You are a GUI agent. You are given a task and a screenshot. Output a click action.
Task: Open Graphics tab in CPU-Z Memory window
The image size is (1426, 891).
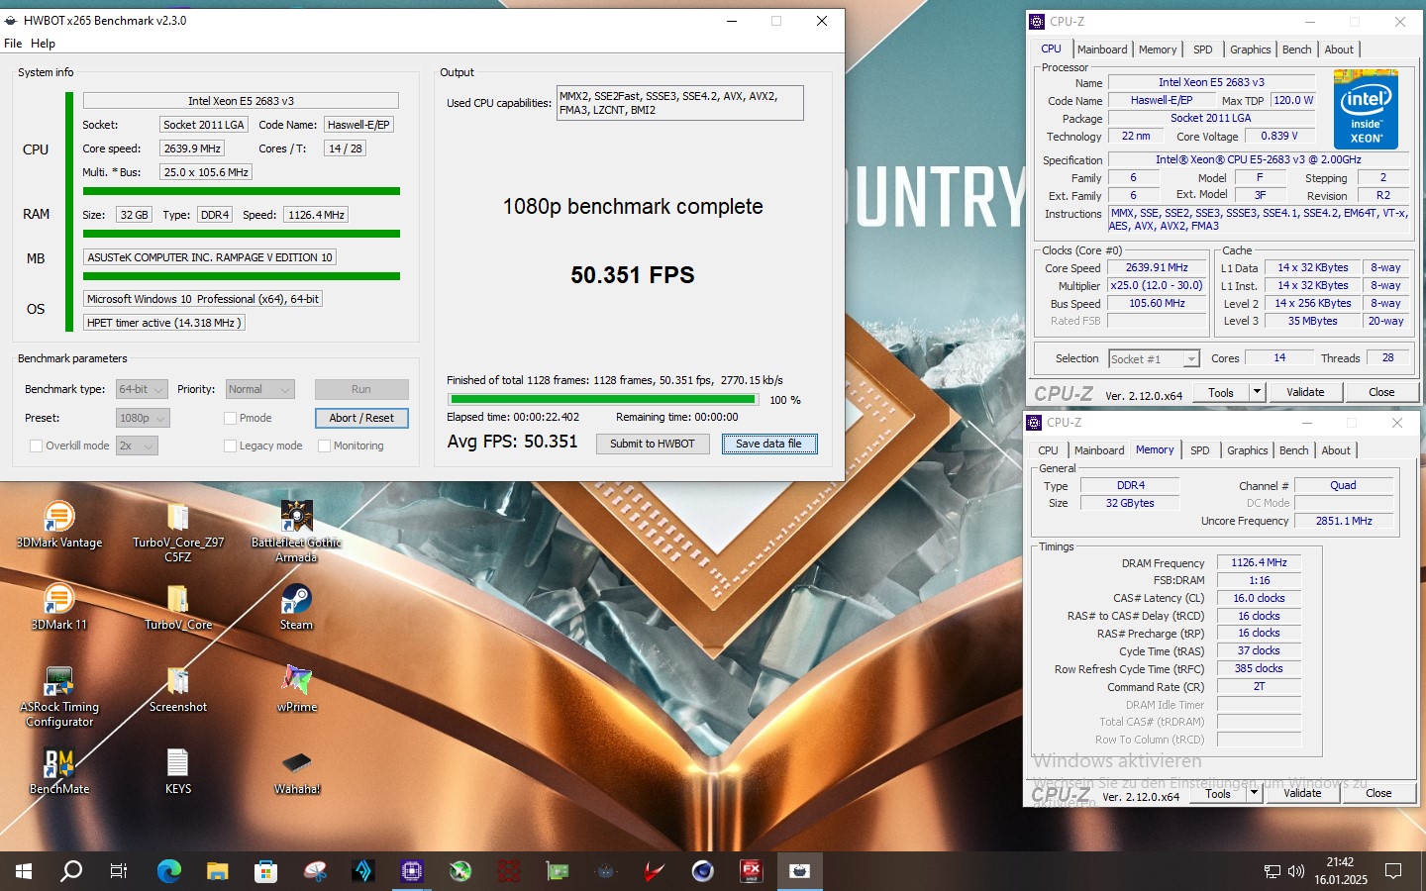coord(1247,450)
